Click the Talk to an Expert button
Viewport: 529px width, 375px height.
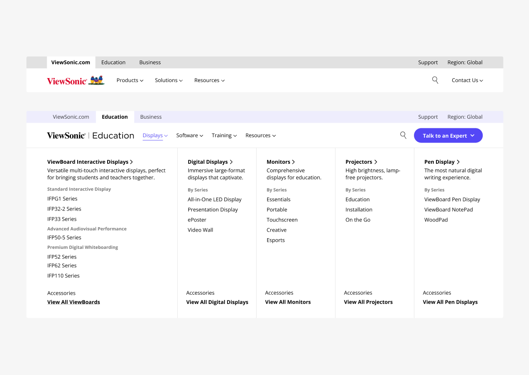pos(448,135)
